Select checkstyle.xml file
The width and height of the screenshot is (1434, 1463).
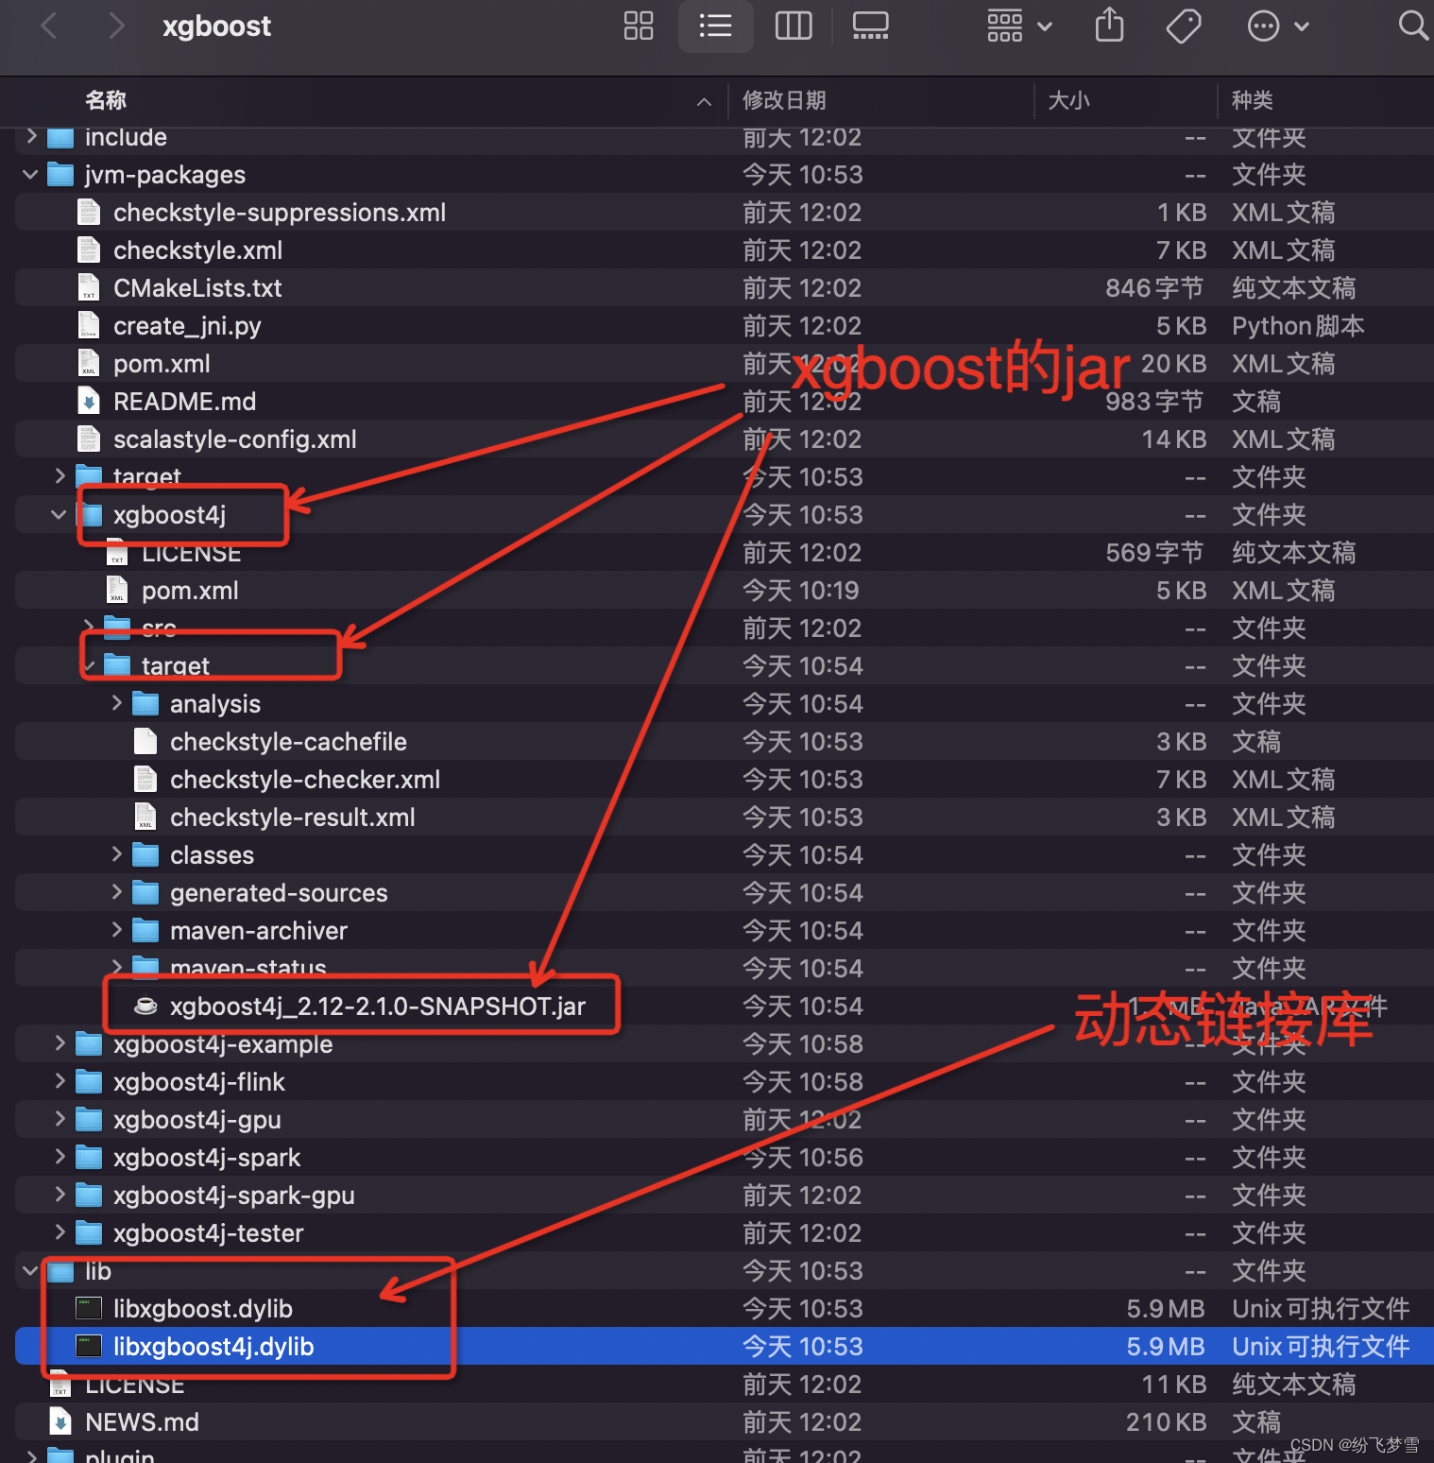(197, 250)
